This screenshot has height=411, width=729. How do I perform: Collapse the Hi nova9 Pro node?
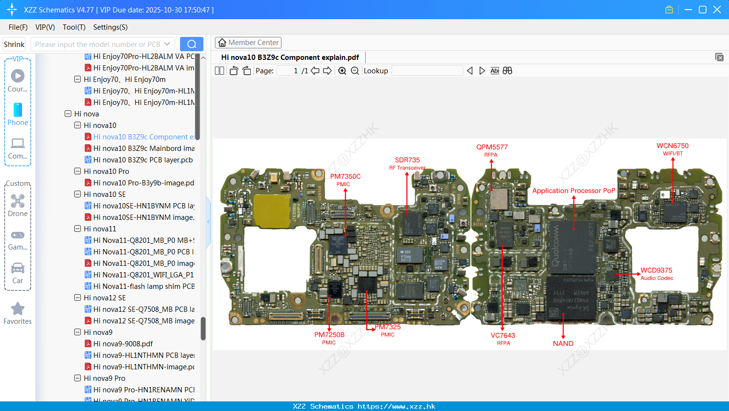point(78,378)
